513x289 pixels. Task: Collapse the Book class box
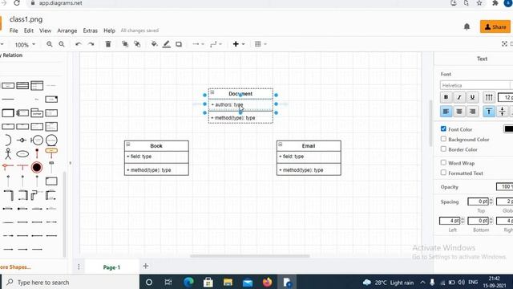coord(128,144)
